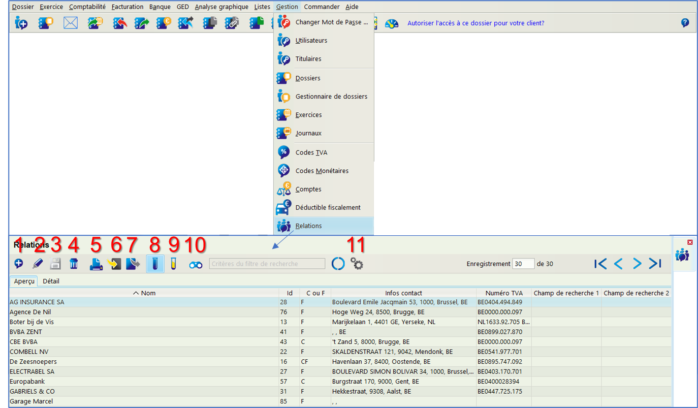698x408 pixels.
Task: Click the search filter criteria field
Action: tap(267, 264)
